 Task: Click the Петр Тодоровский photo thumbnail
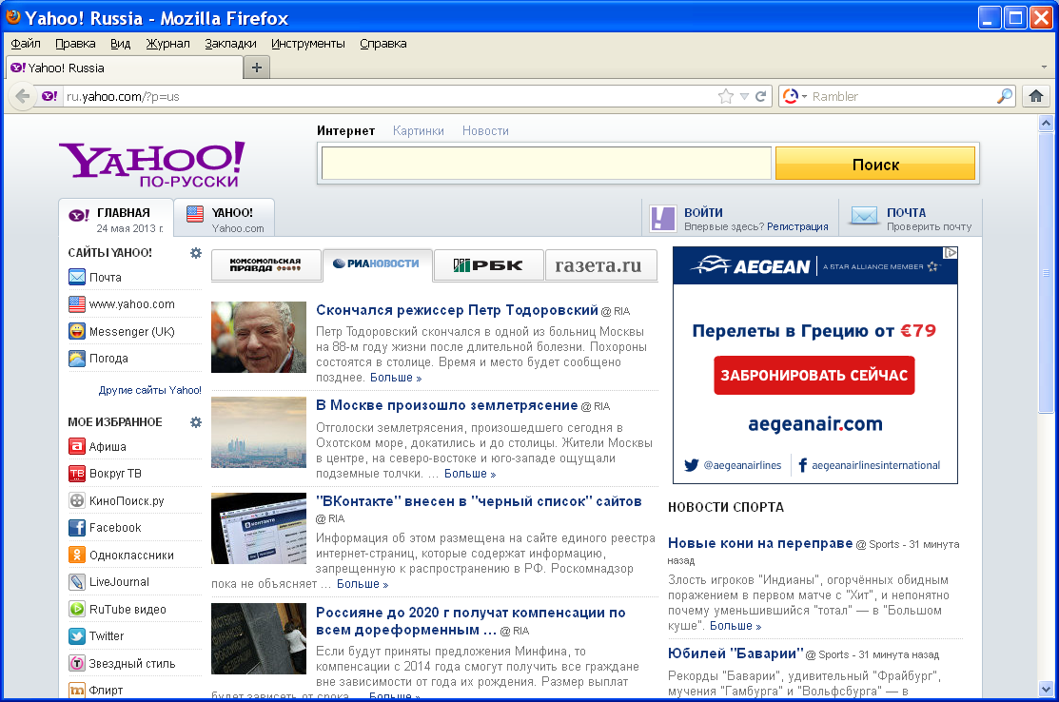click(x=259, y=337)
